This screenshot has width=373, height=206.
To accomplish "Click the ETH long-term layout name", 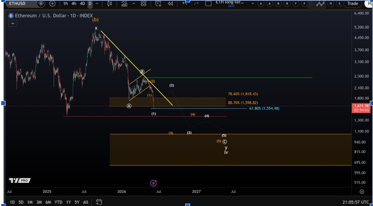I will pyautogui.click(x=229, y=2).
